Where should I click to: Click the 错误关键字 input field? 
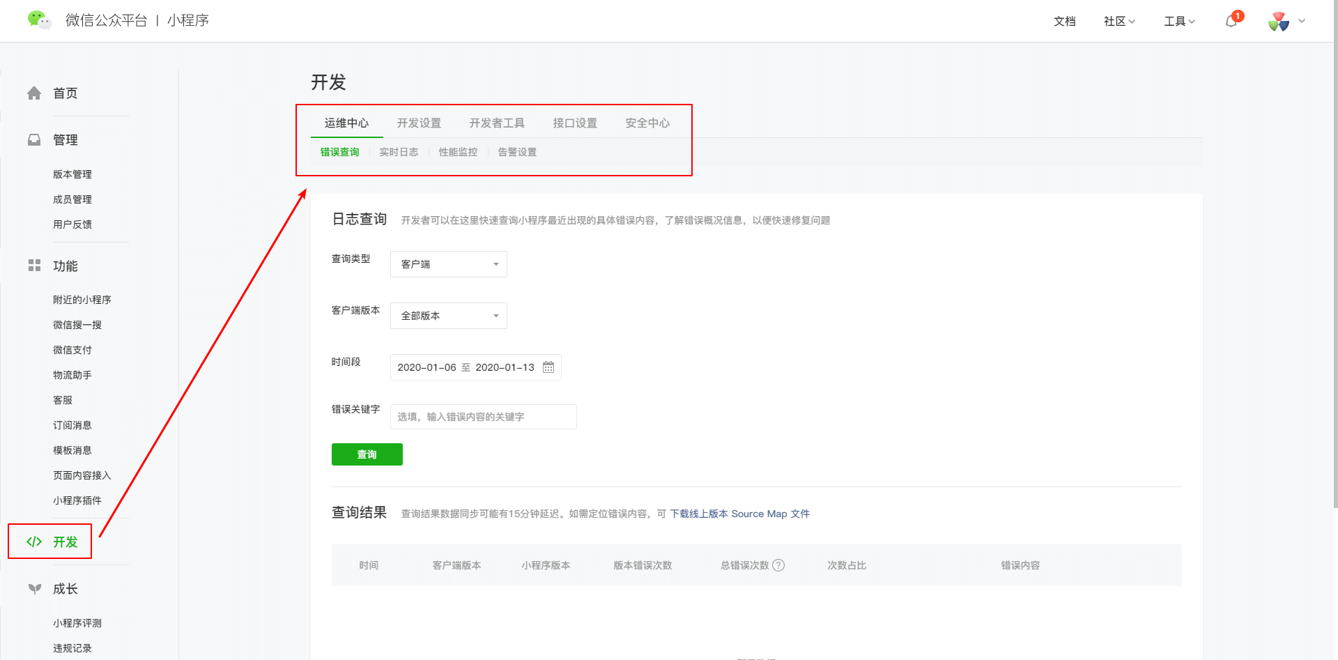tap(484, 417)
